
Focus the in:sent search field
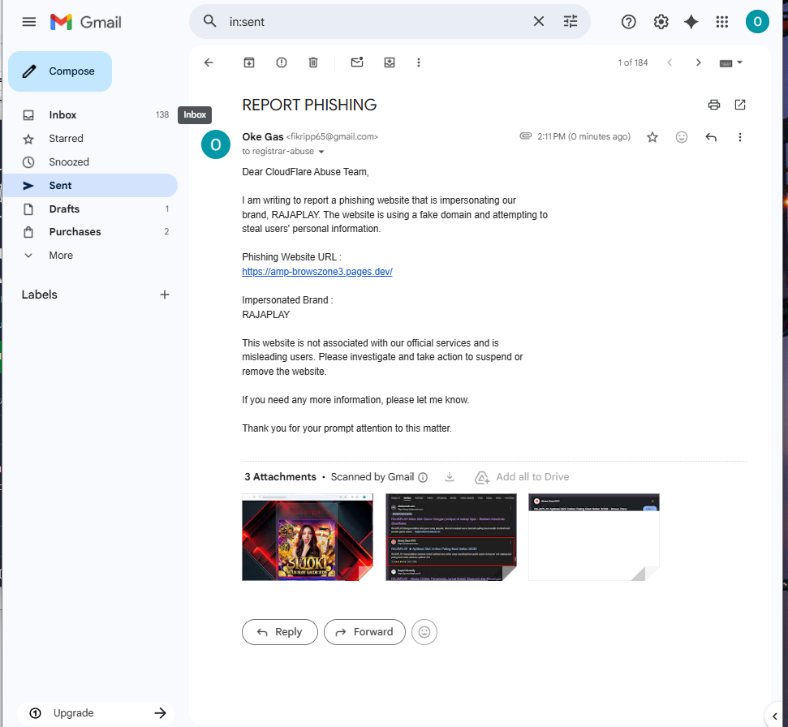coord(377,22)
